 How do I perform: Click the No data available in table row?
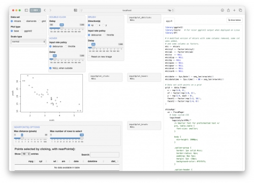coord(67,168)
